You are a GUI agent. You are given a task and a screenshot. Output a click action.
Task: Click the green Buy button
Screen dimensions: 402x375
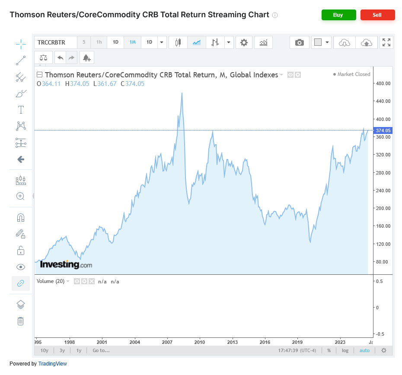pos(338,15)
